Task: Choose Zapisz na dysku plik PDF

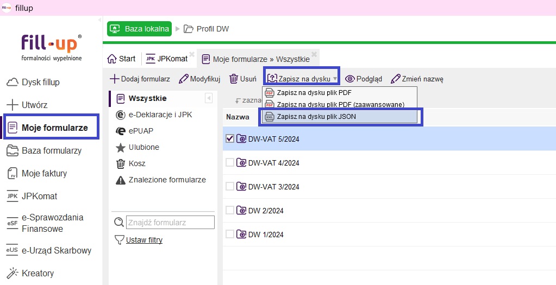Action: click(x=339, y=93)
